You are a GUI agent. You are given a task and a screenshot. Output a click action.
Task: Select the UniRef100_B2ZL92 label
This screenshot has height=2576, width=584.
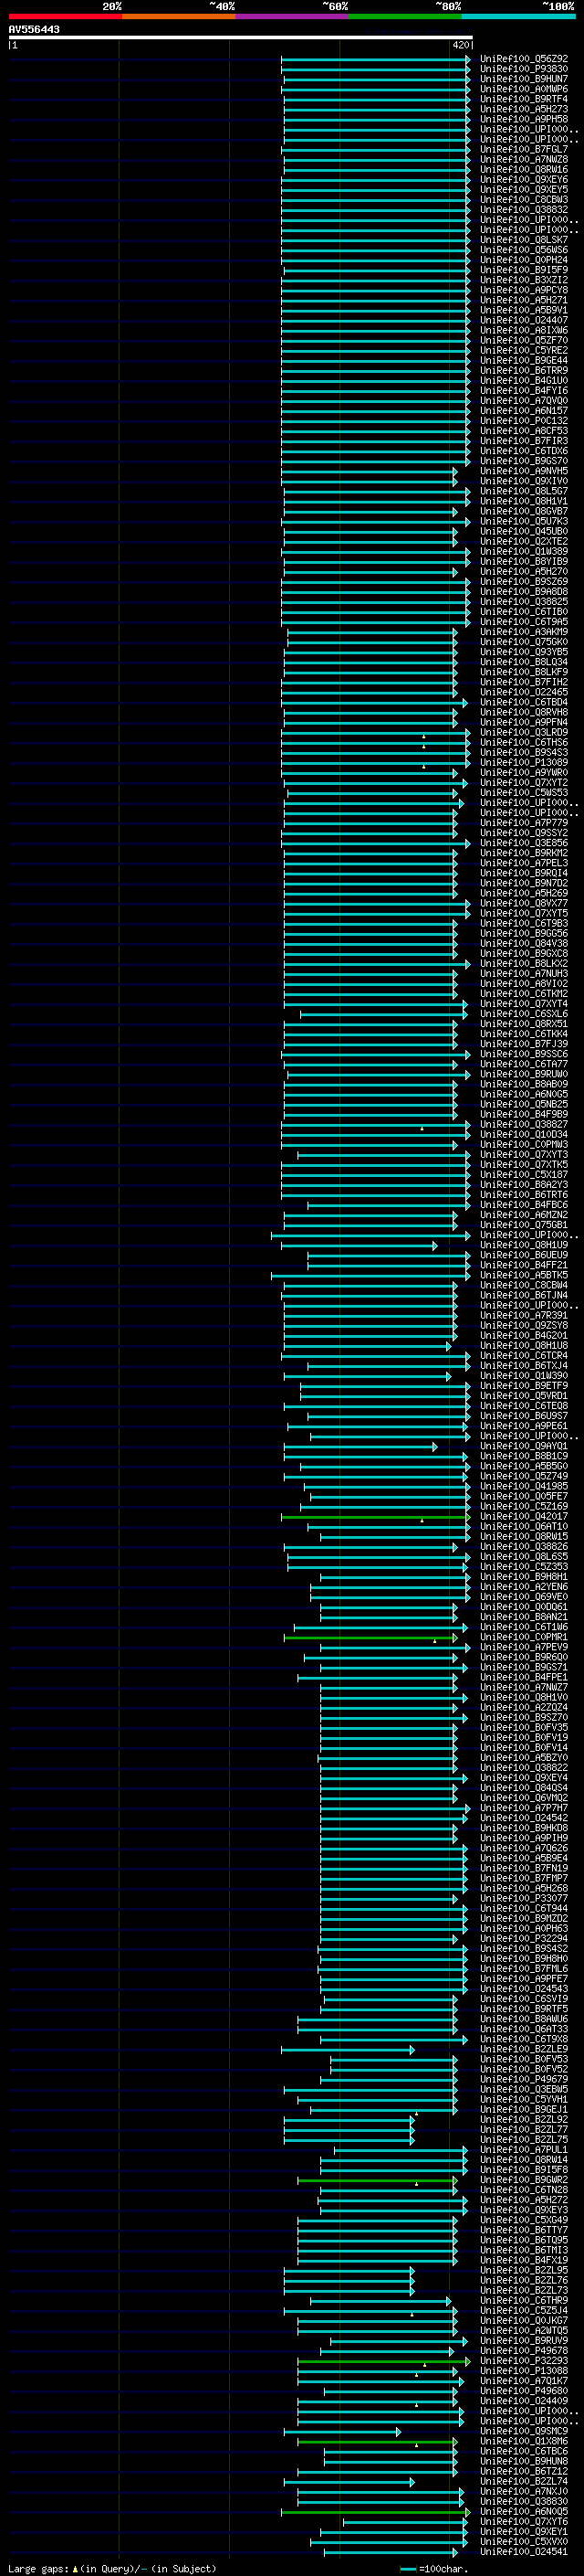coord(524,2119)
